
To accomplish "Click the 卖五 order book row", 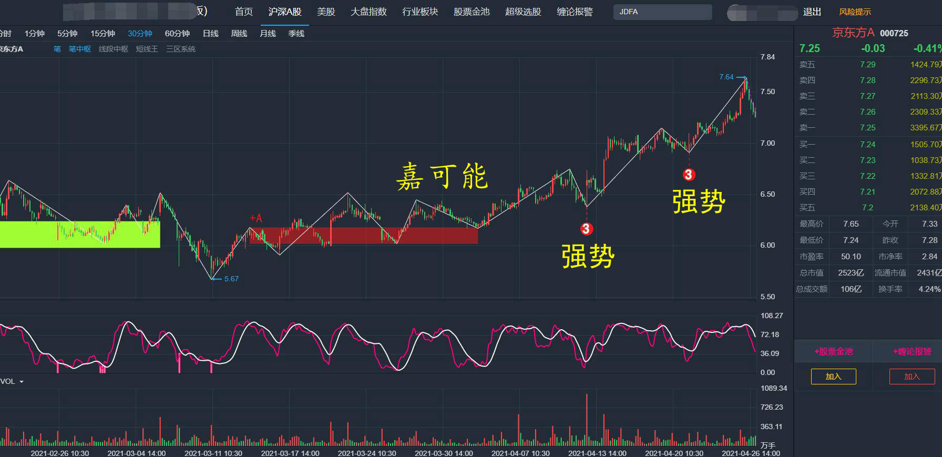I will coord(868,64).
